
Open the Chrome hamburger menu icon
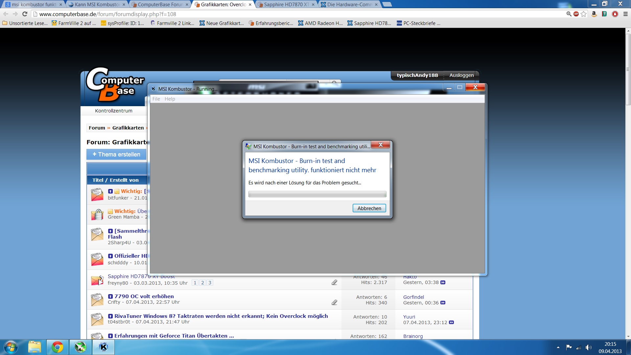tap(625, 14)
